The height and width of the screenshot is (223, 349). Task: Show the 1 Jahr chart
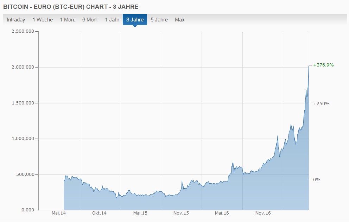tap(112, 20)
